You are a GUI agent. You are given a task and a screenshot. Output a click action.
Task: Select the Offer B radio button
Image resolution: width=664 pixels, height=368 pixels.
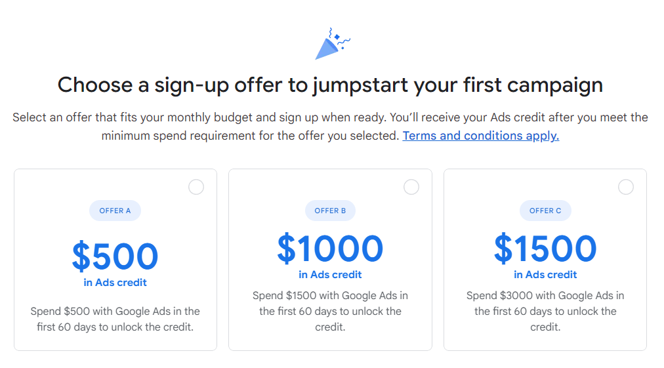pyautogui.click(x=411, y=187)
